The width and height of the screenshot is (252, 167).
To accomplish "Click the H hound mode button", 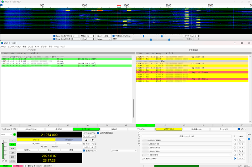I will coord(12,140).
